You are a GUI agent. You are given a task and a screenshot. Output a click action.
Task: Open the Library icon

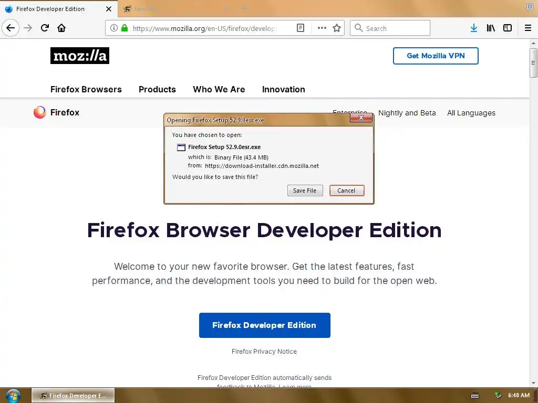491,28
